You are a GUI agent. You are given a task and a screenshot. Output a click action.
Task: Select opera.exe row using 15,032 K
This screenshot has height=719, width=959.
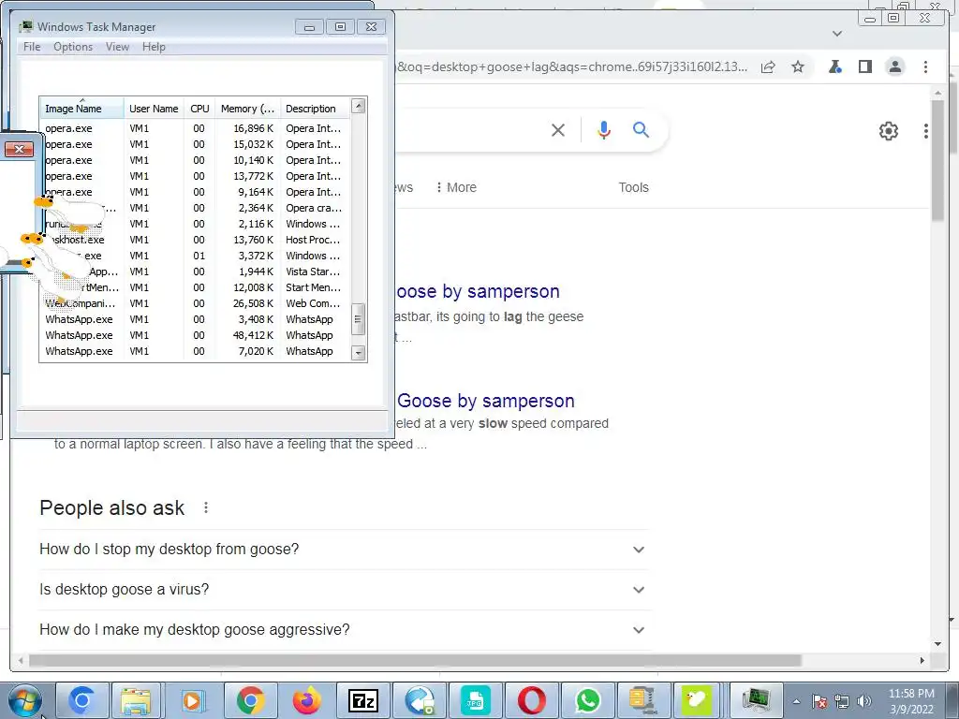(196, 144)
